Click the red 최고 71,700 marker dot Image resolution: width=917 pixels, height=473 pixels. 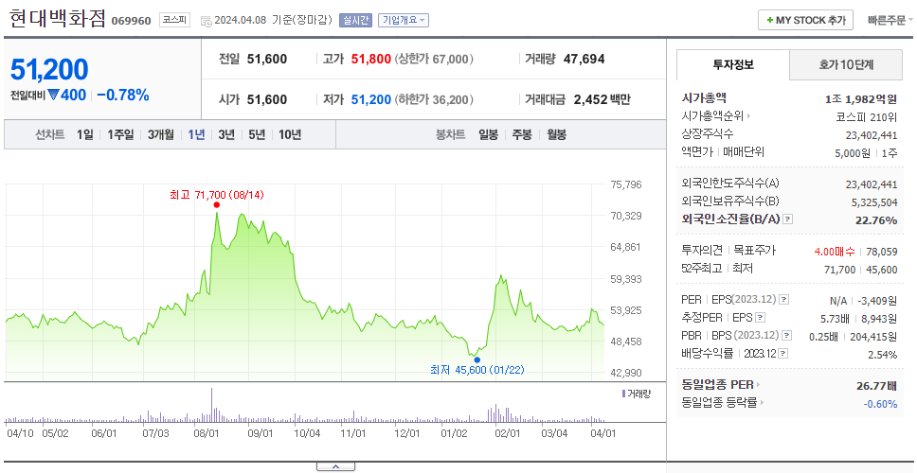pos(216,204)
